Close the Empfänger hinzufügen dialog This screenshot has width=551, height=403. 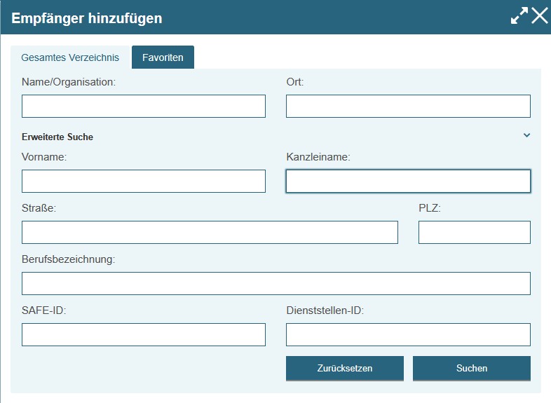click(539, 16)
